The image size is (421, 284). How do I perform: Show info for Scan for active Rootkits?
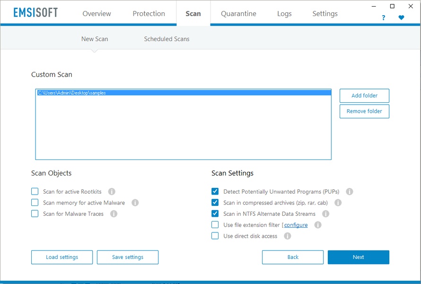(x=112, y=192)
